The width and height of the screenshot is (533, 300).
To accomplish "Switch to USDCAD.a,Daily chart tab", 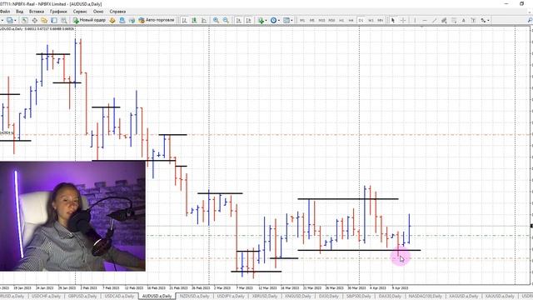I will (x=119, y=297).
